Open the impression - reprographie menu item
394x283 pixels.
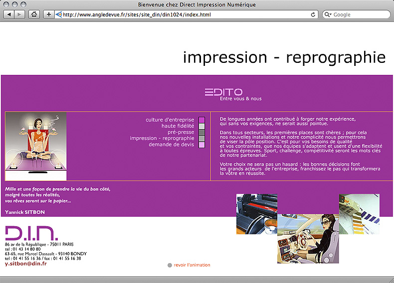point(162,138)
